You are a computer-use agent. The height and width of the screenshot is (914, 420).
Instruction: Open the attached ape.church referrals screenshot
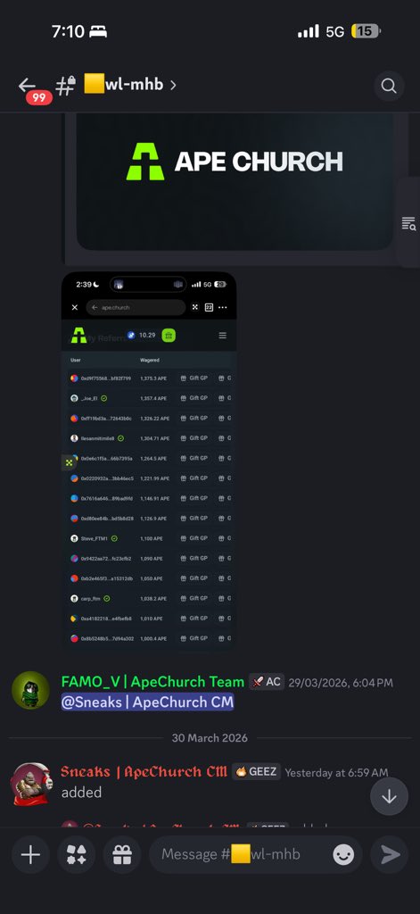(149, 460)
